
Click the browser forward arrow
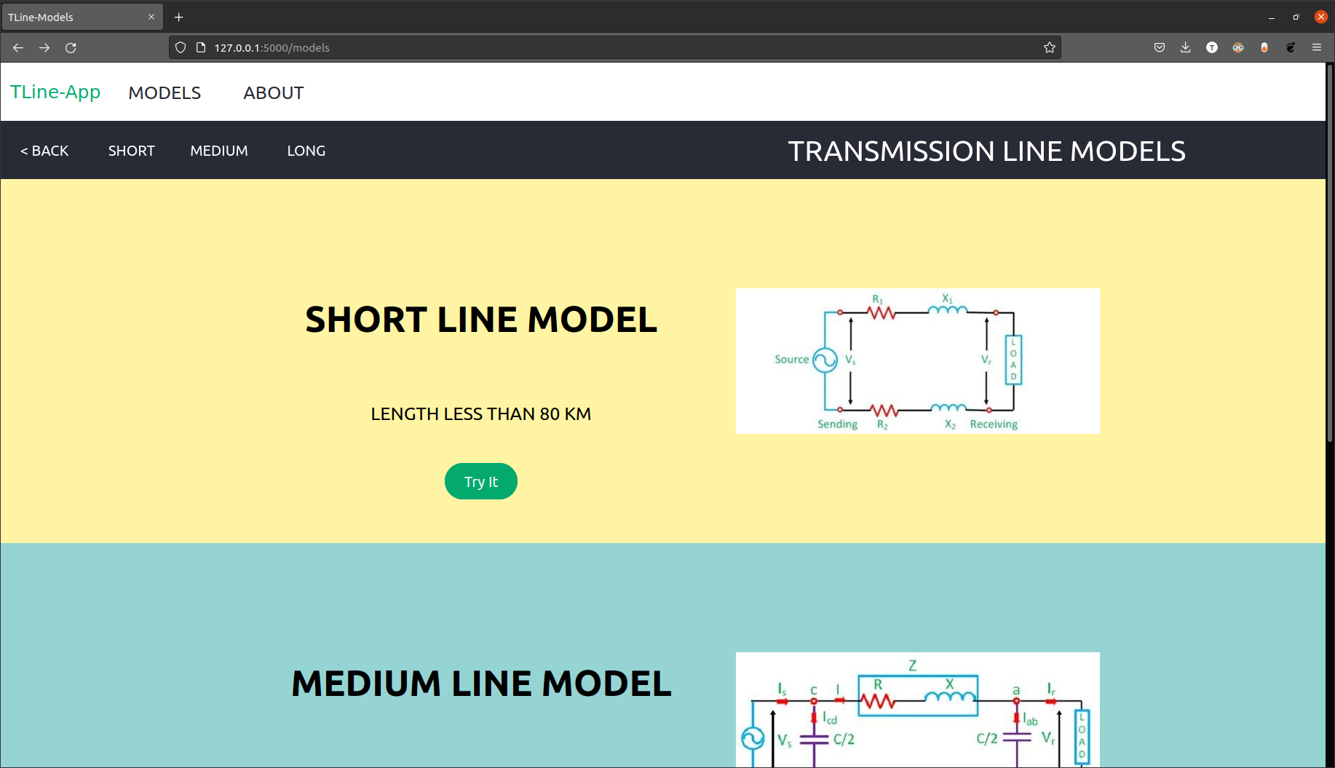click(x=44, y=47)
